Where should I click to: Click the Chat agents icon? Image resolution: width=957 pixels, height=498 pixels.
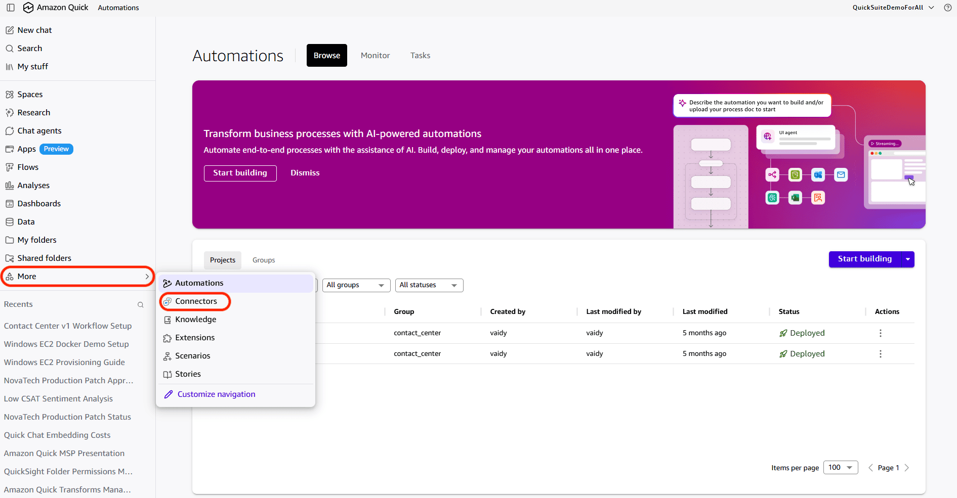[10, 131]
